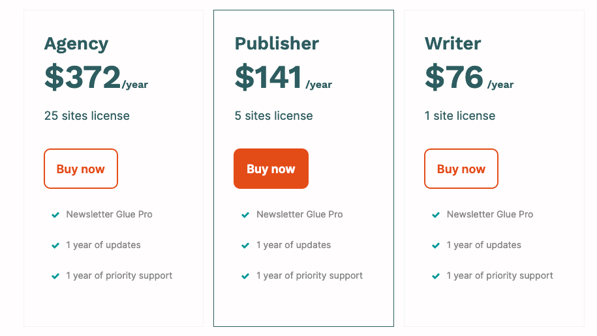
Task: Click the $141 per year price
Action: (x=283, y=77)
